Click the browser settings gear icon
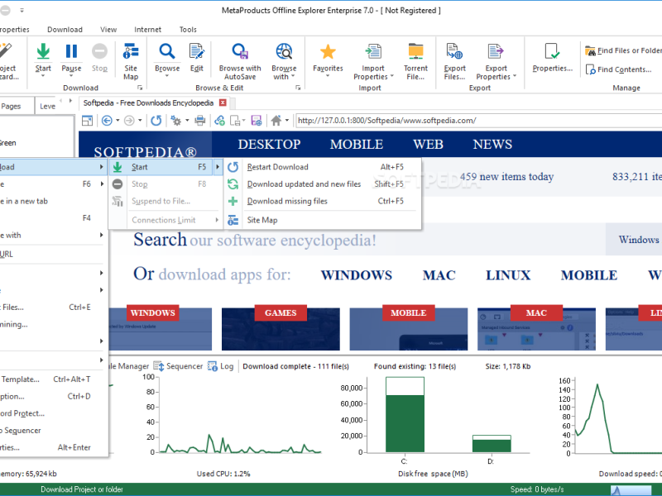 click(x=176, y=121)
